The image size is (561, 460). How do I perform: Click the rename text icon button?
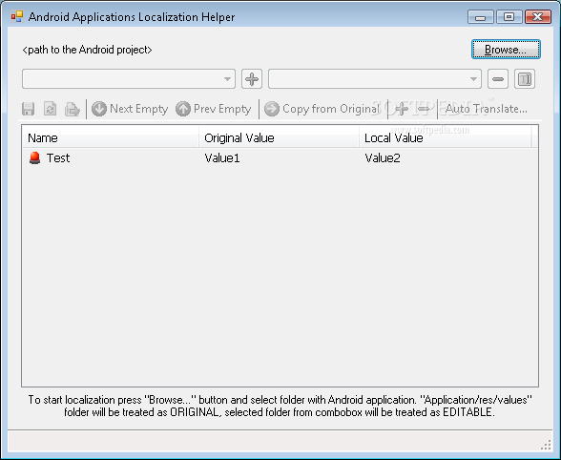click(x=525, y=79)
